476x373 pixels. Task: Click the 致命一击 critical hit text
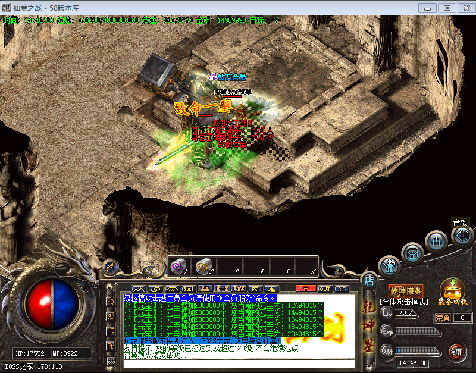203,108
